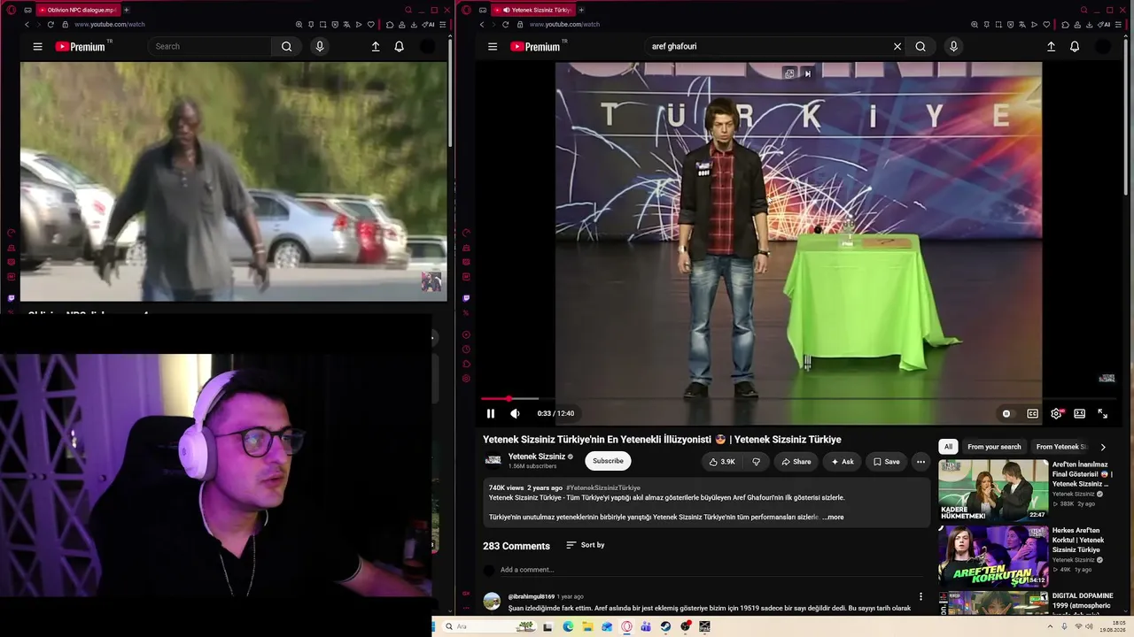Enter fullscreen on the Yetenek Sizsiniz video
The height and width of the screenshot is (637, 1134).
[x=1103, y=413]
